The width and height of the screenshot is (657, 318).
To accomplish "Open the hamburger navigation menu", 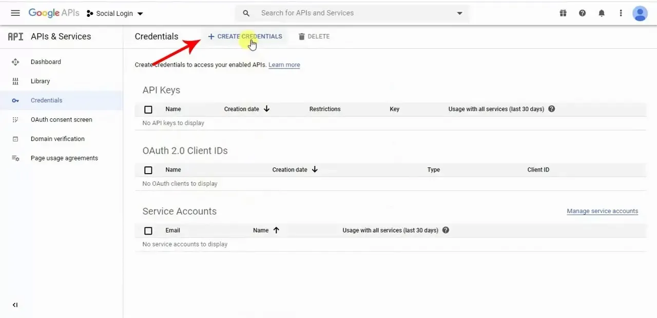I will pos(15,13).
